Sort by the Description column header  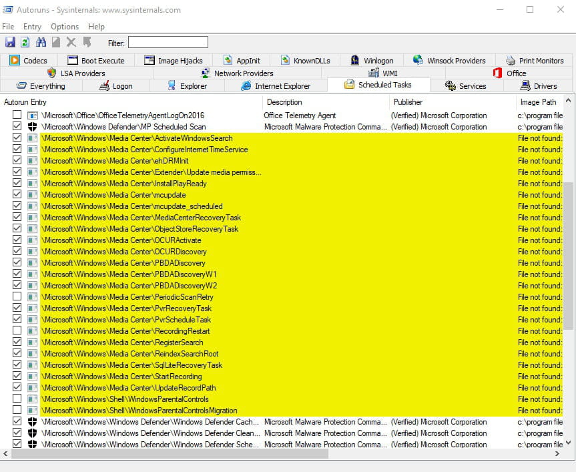(x=326, y=102)
